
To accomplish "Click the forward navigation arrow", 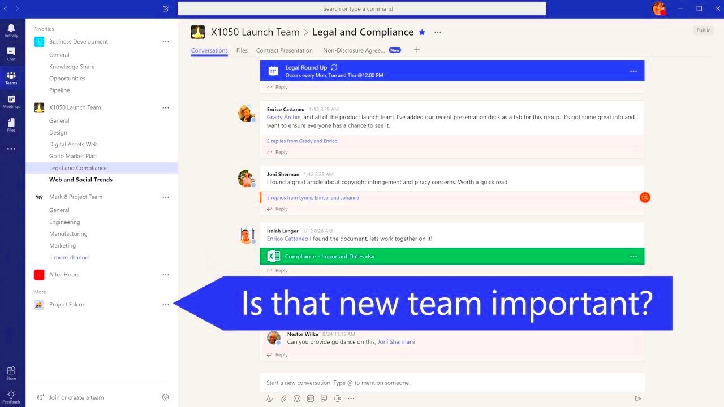I will [17, 8].
